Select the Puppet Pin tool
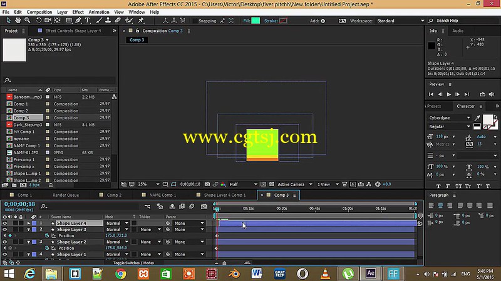The height and width of the screenshot is (281, 501). [x=141, y=21]
